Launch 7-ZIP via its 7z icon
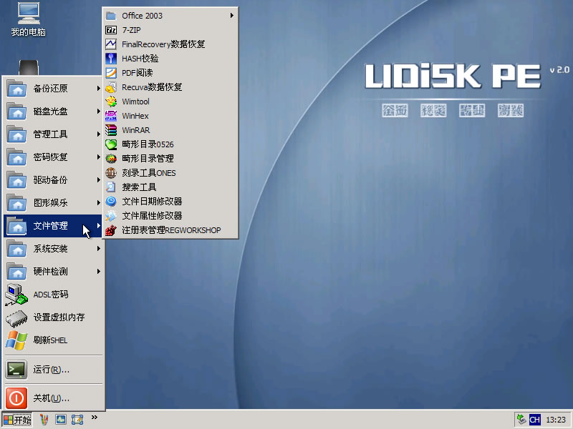Image resolution: width=573 pixels, height=429 pixels. (x=111, y=30)
